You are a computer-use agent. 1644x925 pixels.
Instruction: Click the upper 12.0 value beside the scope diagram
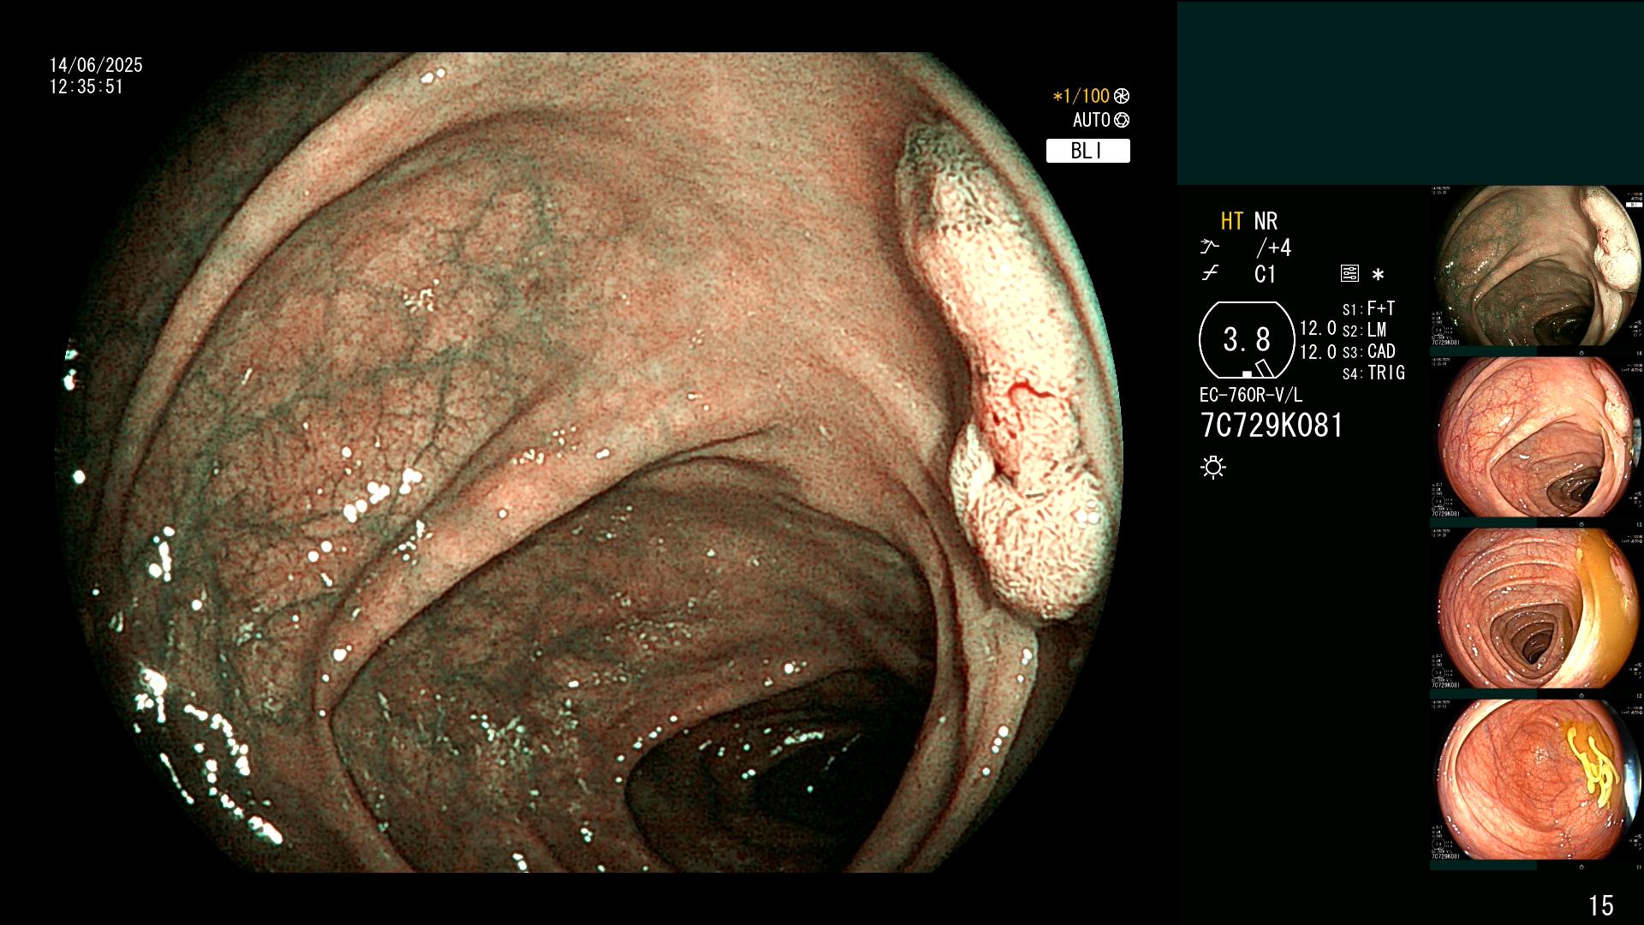pyautogui.click(x=1318, y=328)
